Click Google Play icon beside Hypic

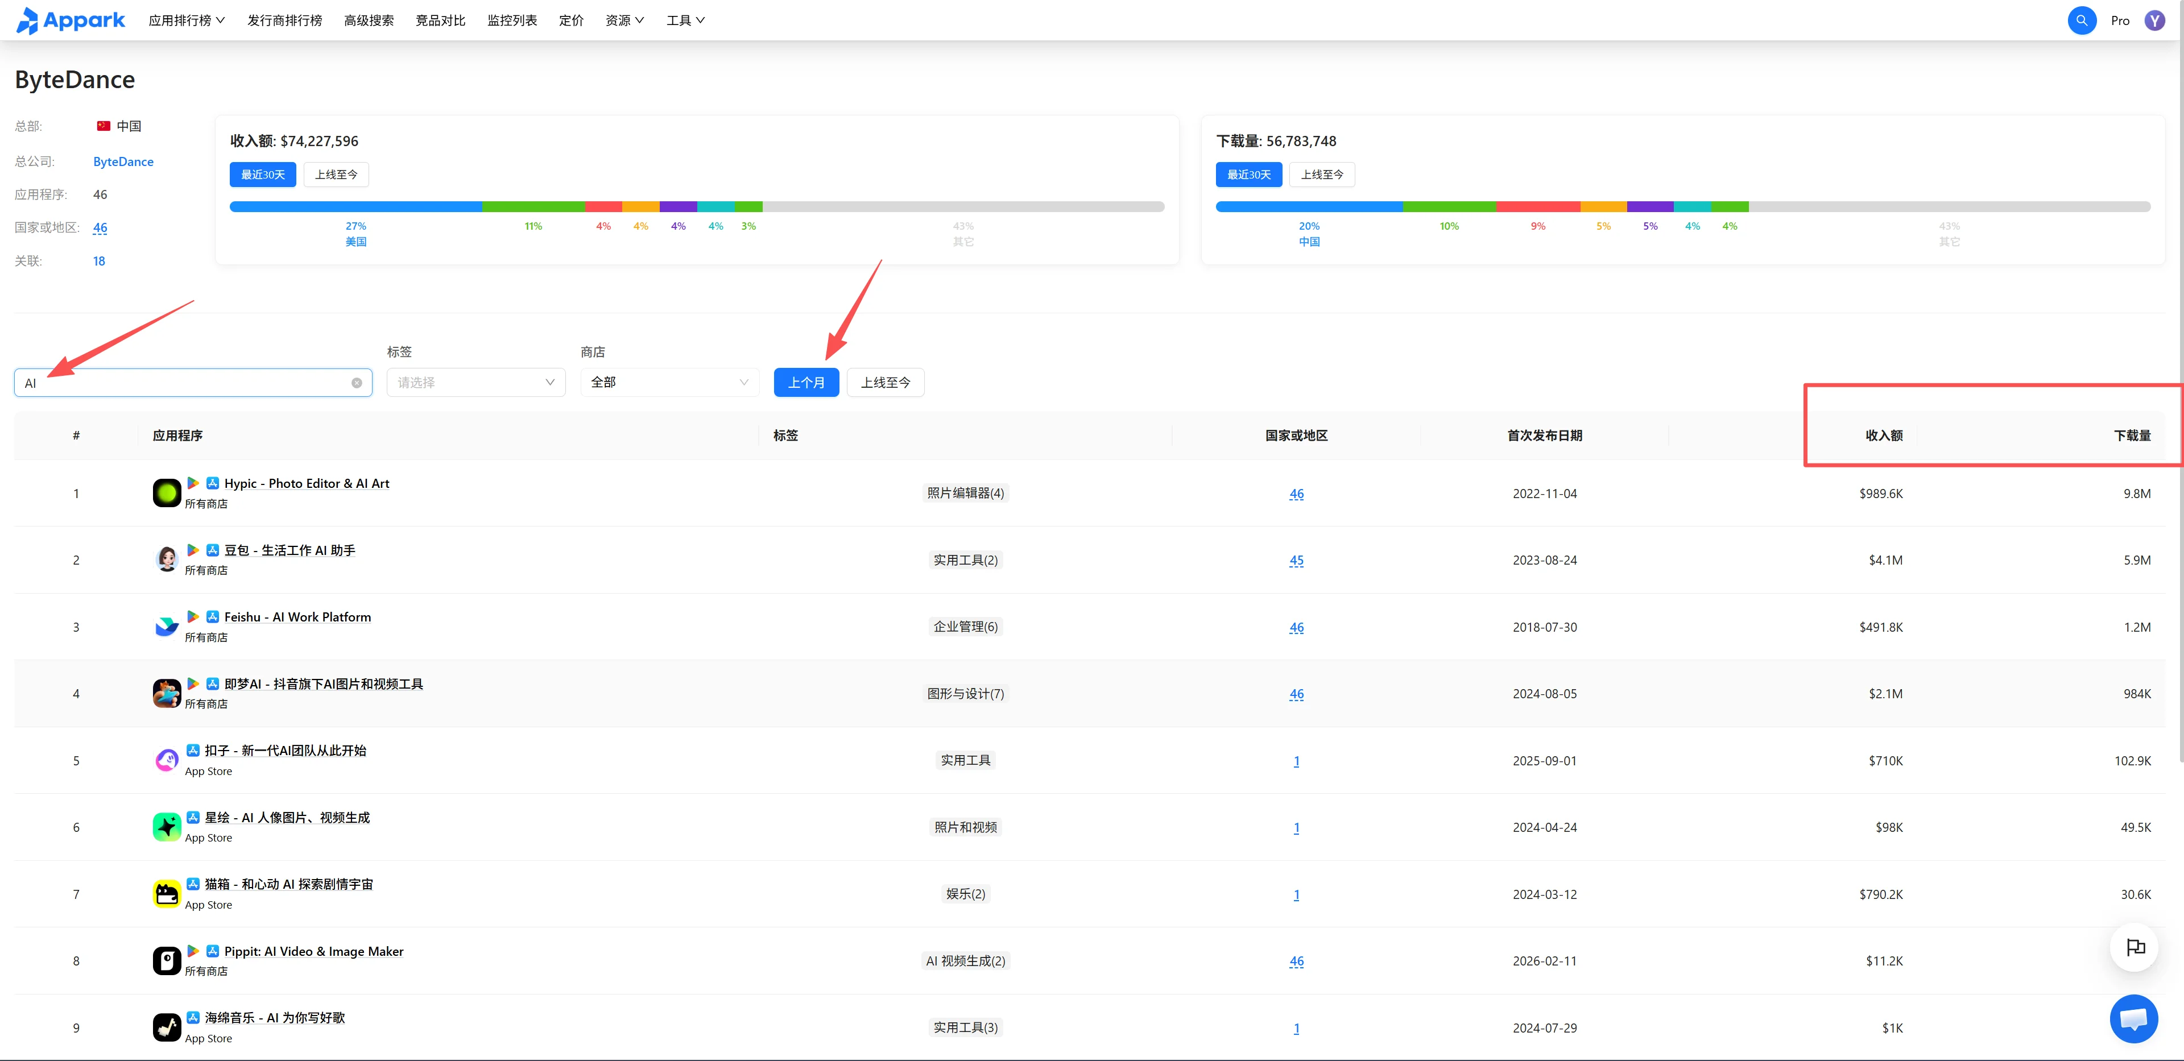point(193,483)
